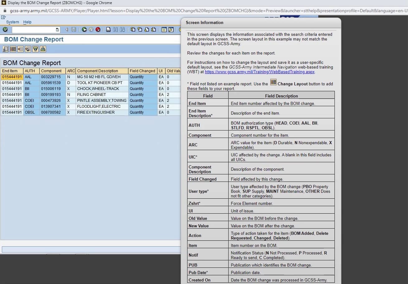Open the Help menu
Image resolution: width=408 pixels, height=284 pixels.
27,22
